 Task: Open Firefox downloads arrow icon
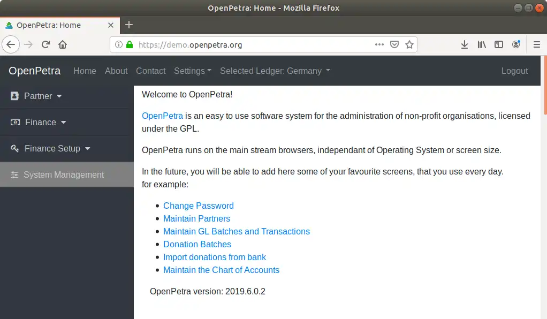click(x=465, y=44)
